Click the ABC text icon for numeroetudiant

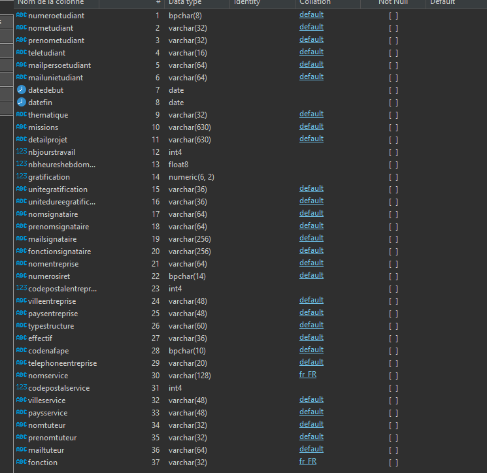22,16
